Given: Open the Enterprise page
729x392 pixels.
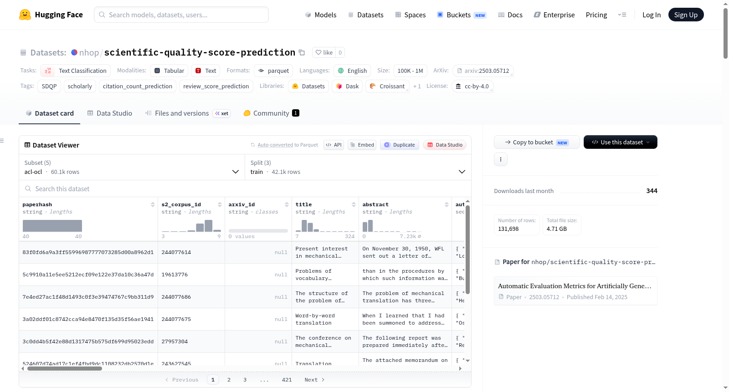Looking at the screenshot, I should pos(554,15).
